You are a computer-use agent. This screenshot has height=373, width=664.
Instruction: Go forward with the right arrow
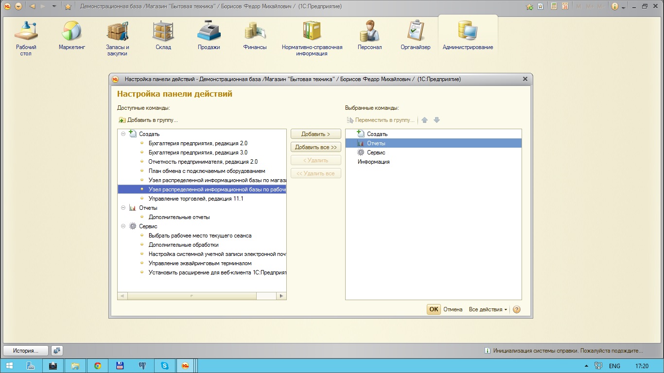click(43, 6)
